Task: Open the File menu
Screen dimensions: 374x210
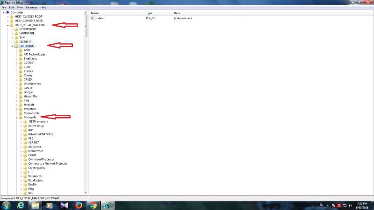Action: 4,7
